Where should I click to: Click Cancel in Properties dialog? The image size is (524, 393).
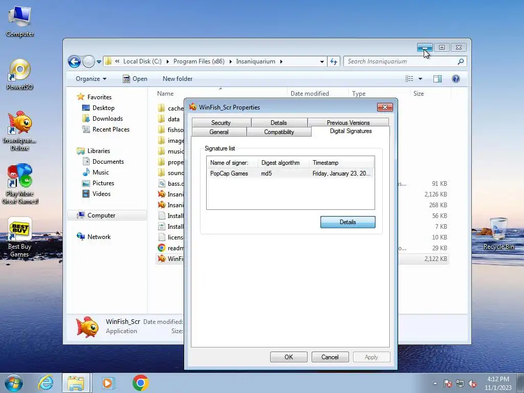point(330,357)
